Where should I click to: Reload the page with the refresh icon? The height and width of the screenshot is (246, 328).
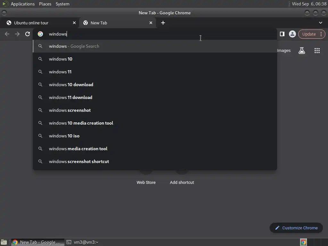28,34
